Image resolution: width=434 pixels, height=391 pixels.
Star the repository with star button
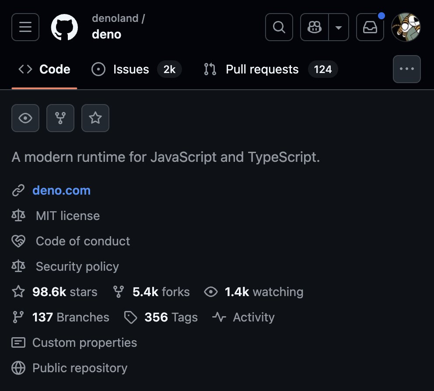coord(95,118)
